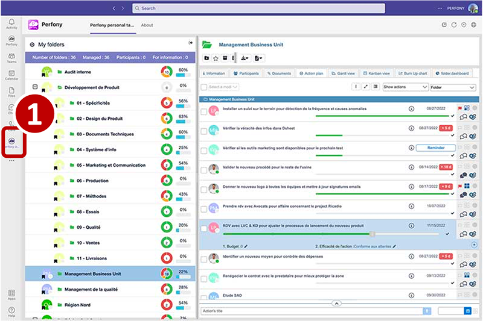This screenshot has width=483, height=321.
Task: Click the red flag on the first action
Action: click(x=459, y=109)
